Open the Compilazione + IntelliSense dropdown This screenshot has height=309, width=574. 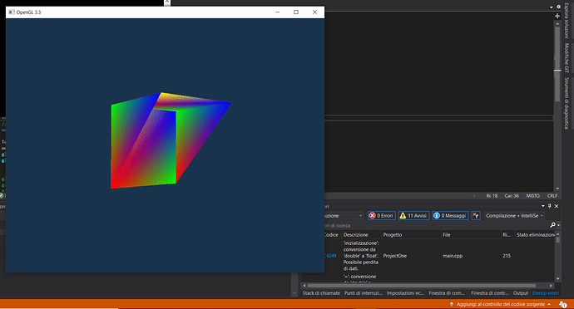[x=514, y=216]
